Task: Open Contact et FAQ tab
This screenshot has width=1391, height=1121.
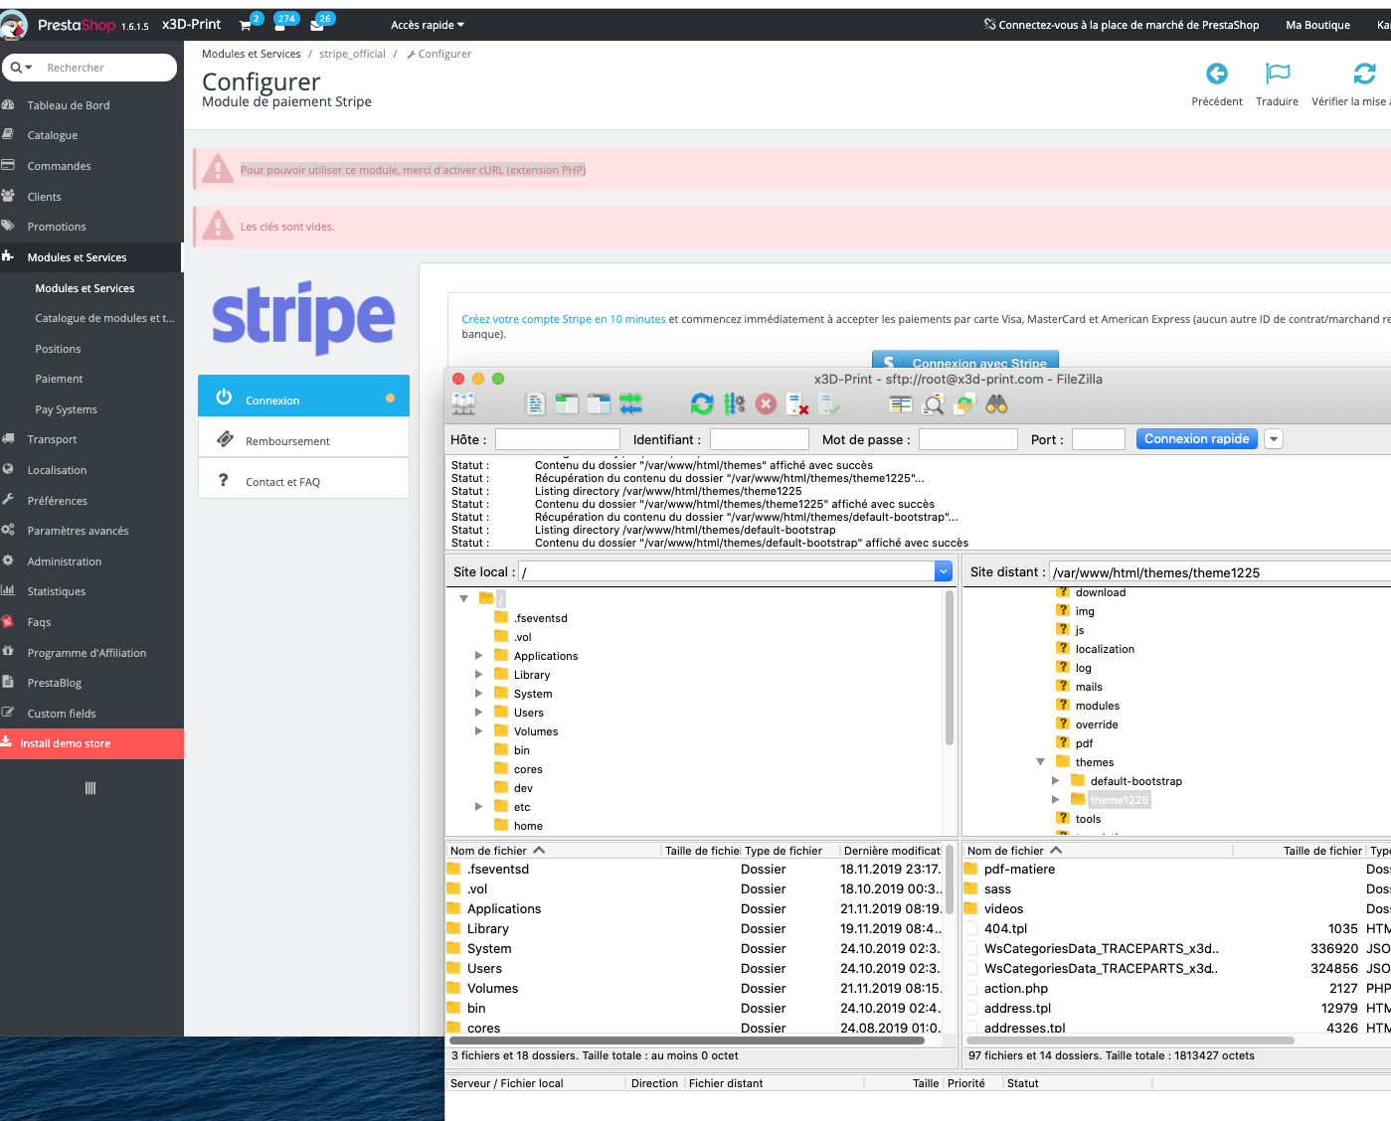Action: 303,479
